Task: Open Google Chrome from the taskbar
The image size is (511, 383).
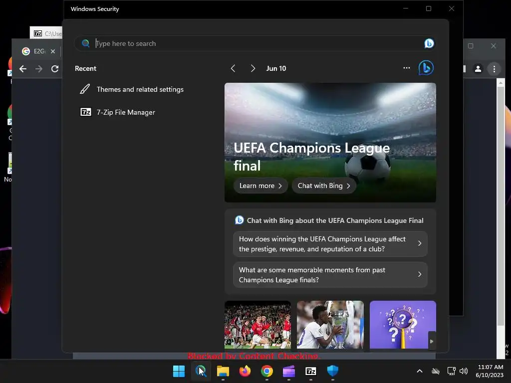Action: pyautogui.click(x=267, y=371)
